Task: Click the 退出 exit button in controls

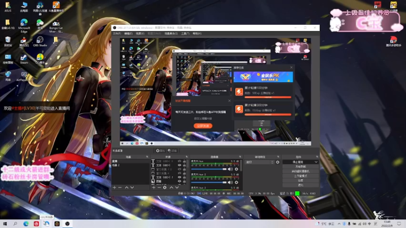Action: [x=300, y=185]
